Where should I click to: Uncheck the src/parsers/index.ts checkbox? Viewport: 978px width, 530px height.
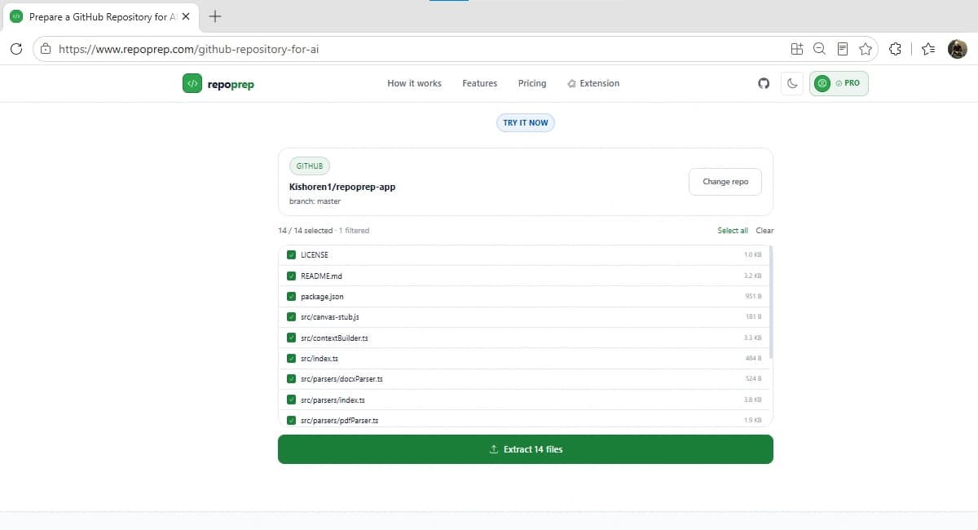click(291, 400)
